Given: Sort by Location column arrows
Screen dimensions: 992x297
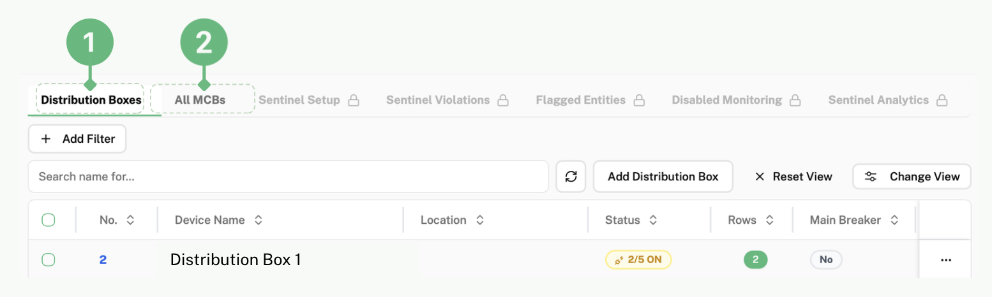Looking at the screenshot, I should click(479, 220).
